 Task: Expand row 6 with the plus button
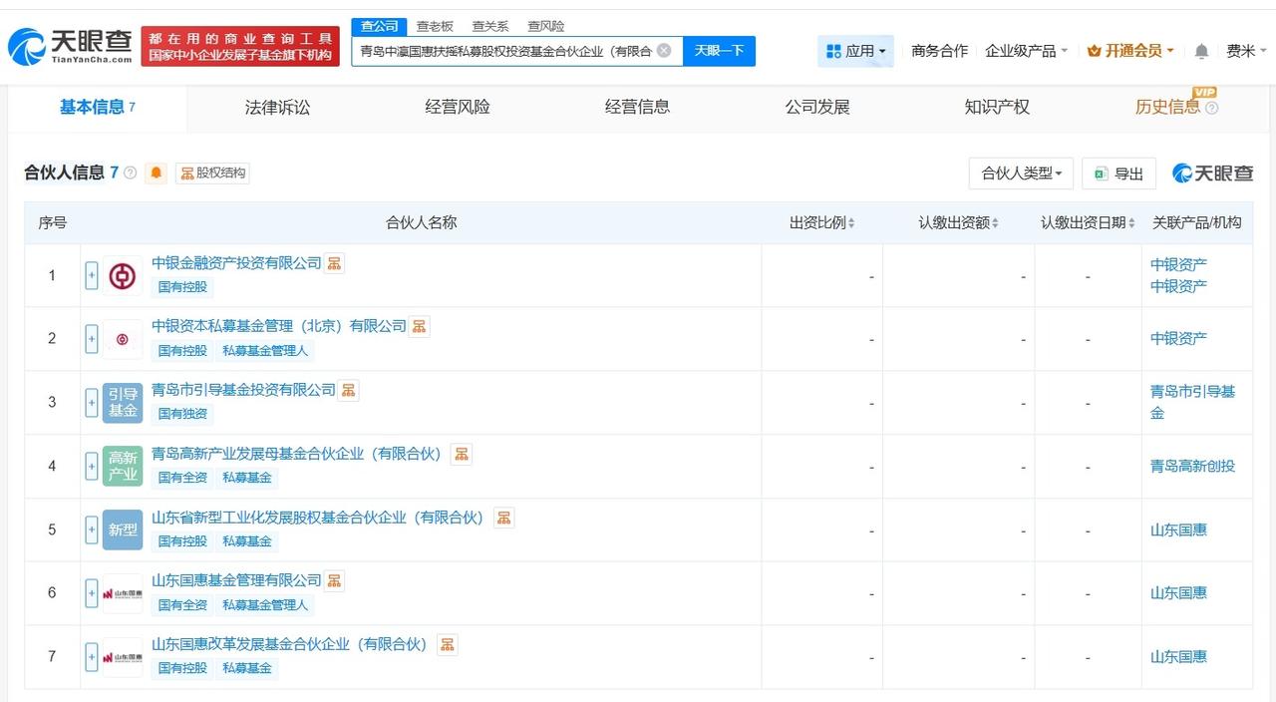[92, 593]
